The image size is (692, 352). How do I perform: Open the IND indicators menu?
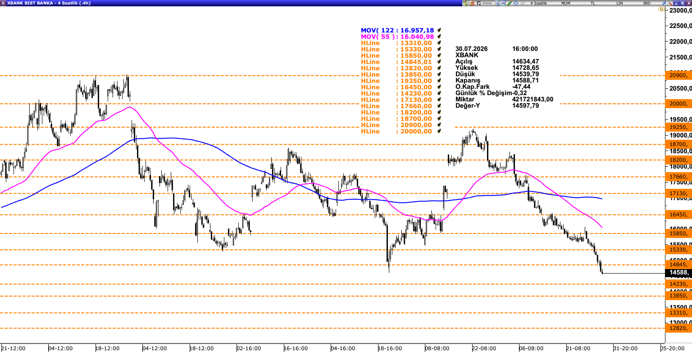[x=647, y=3]
